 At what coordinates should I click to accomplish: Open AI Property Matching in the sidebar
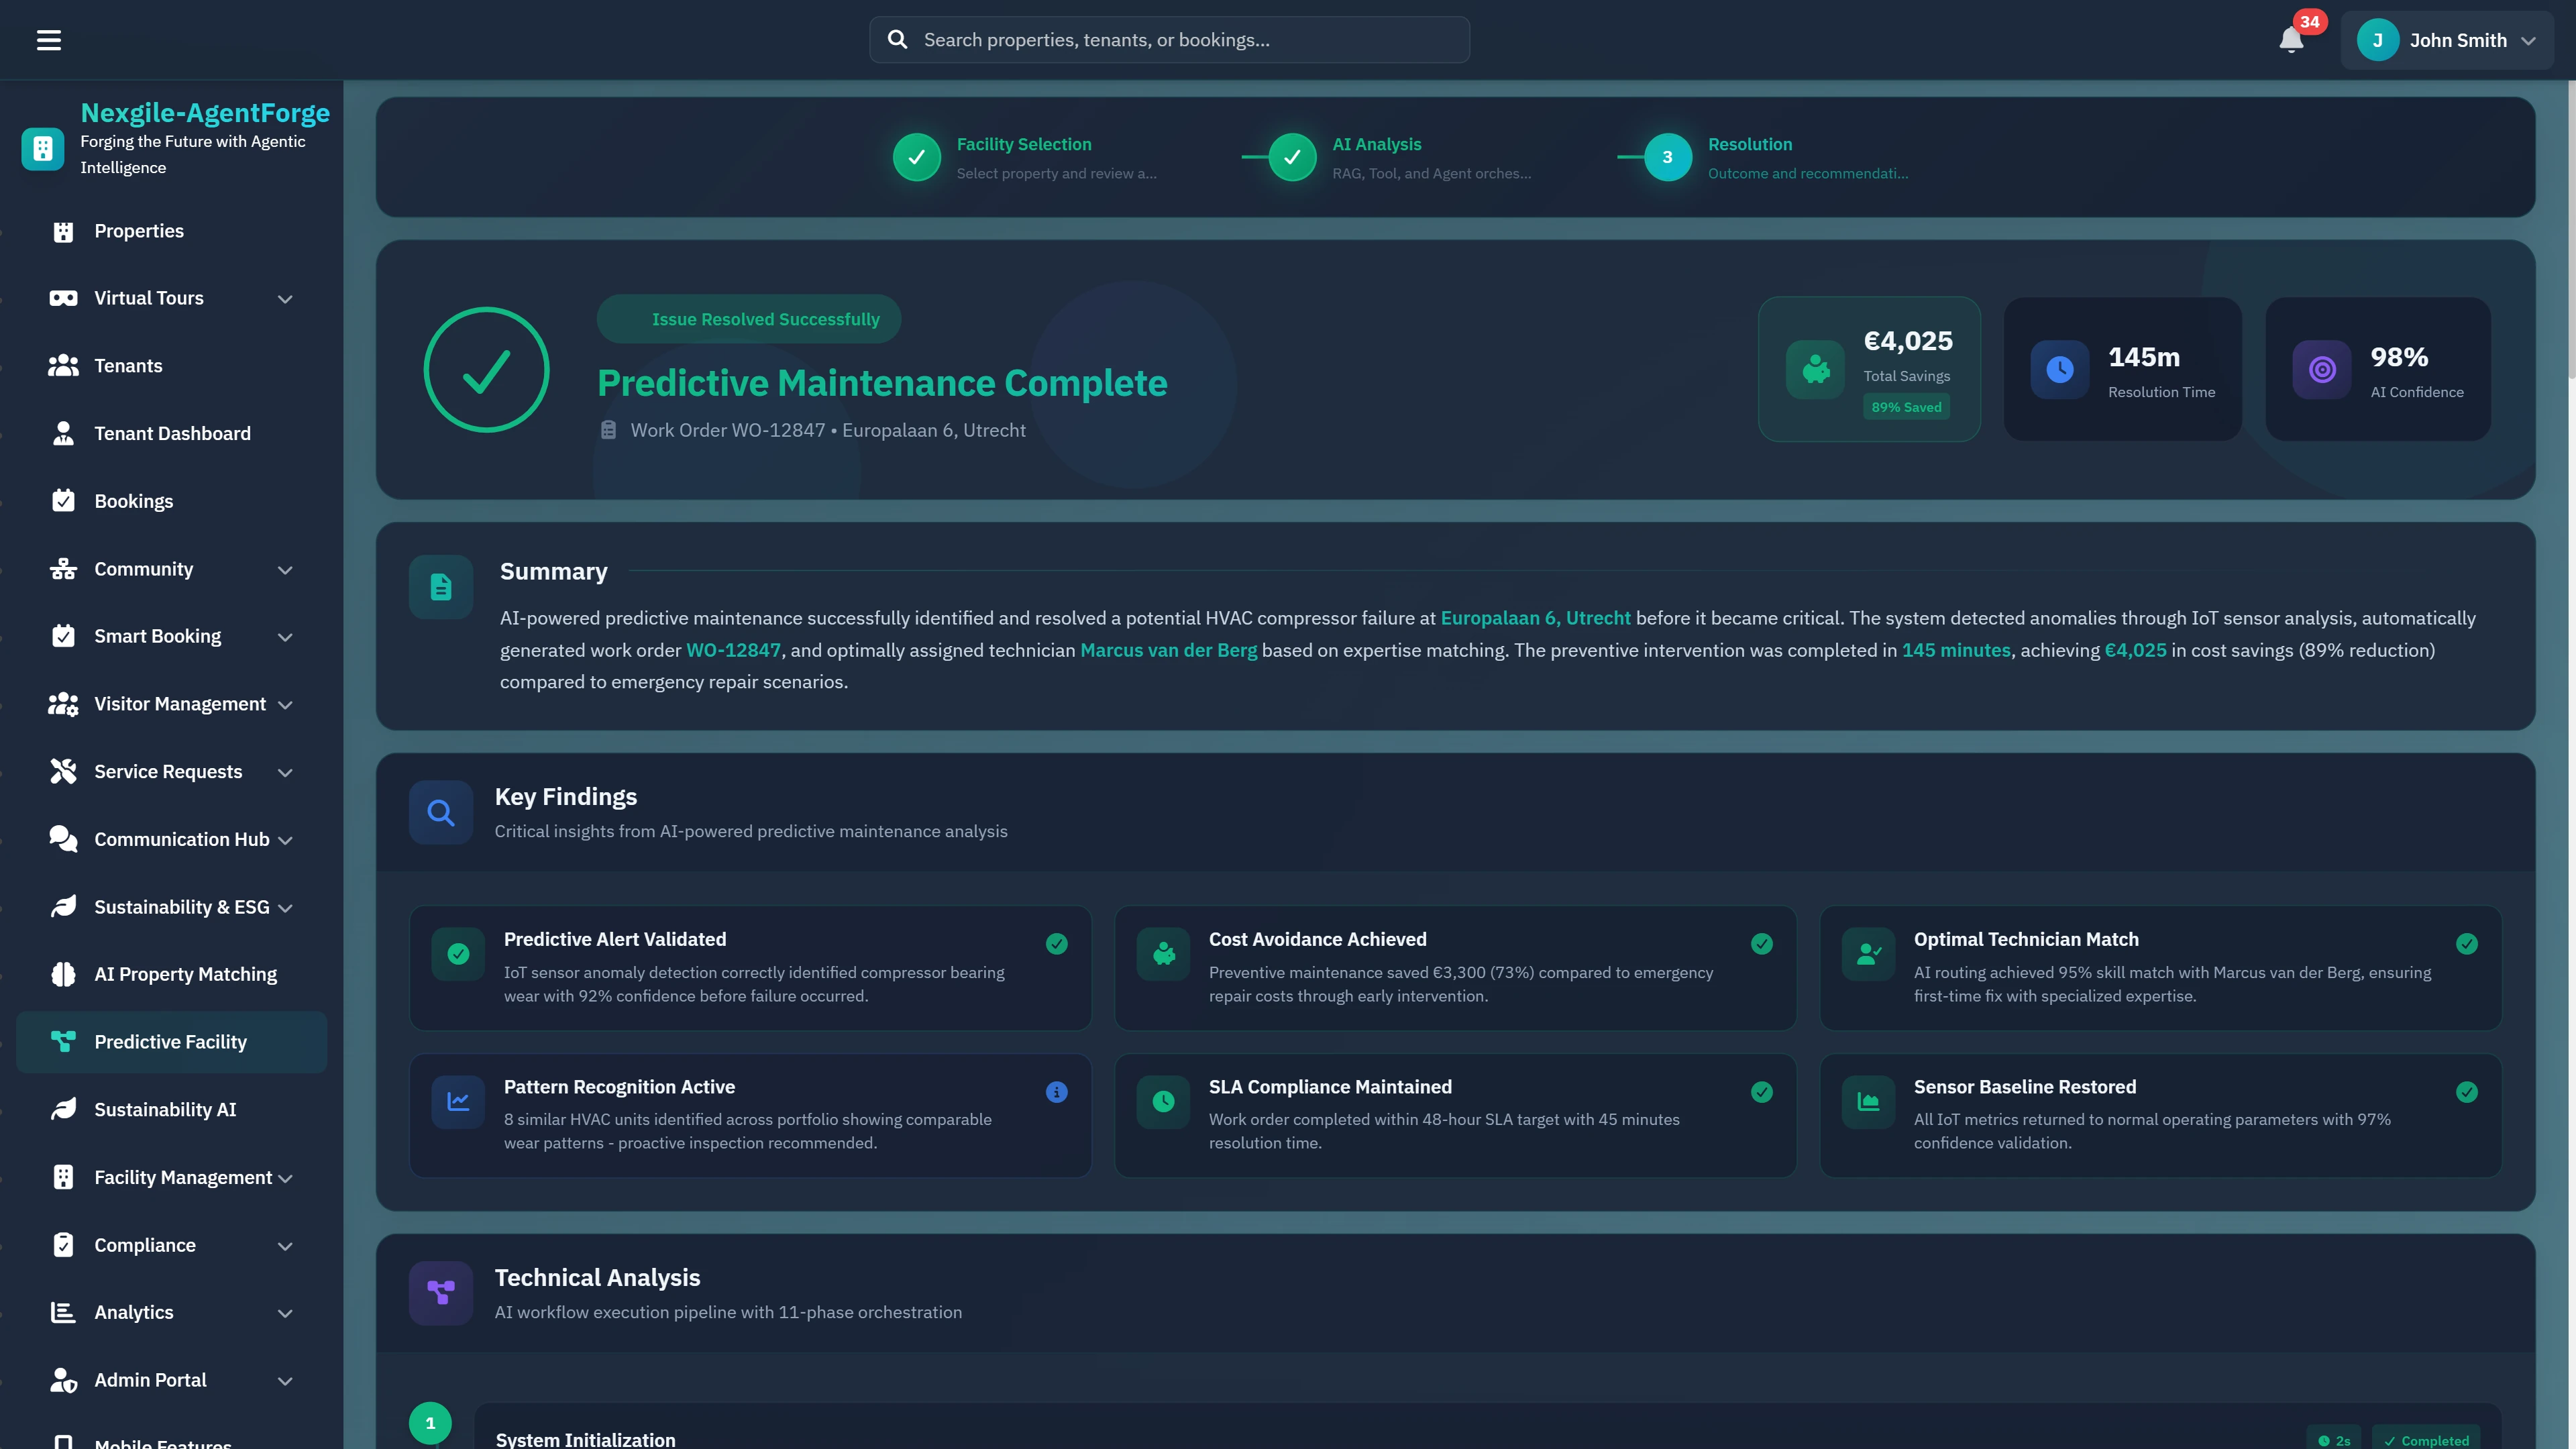click(x=63, y=973)
